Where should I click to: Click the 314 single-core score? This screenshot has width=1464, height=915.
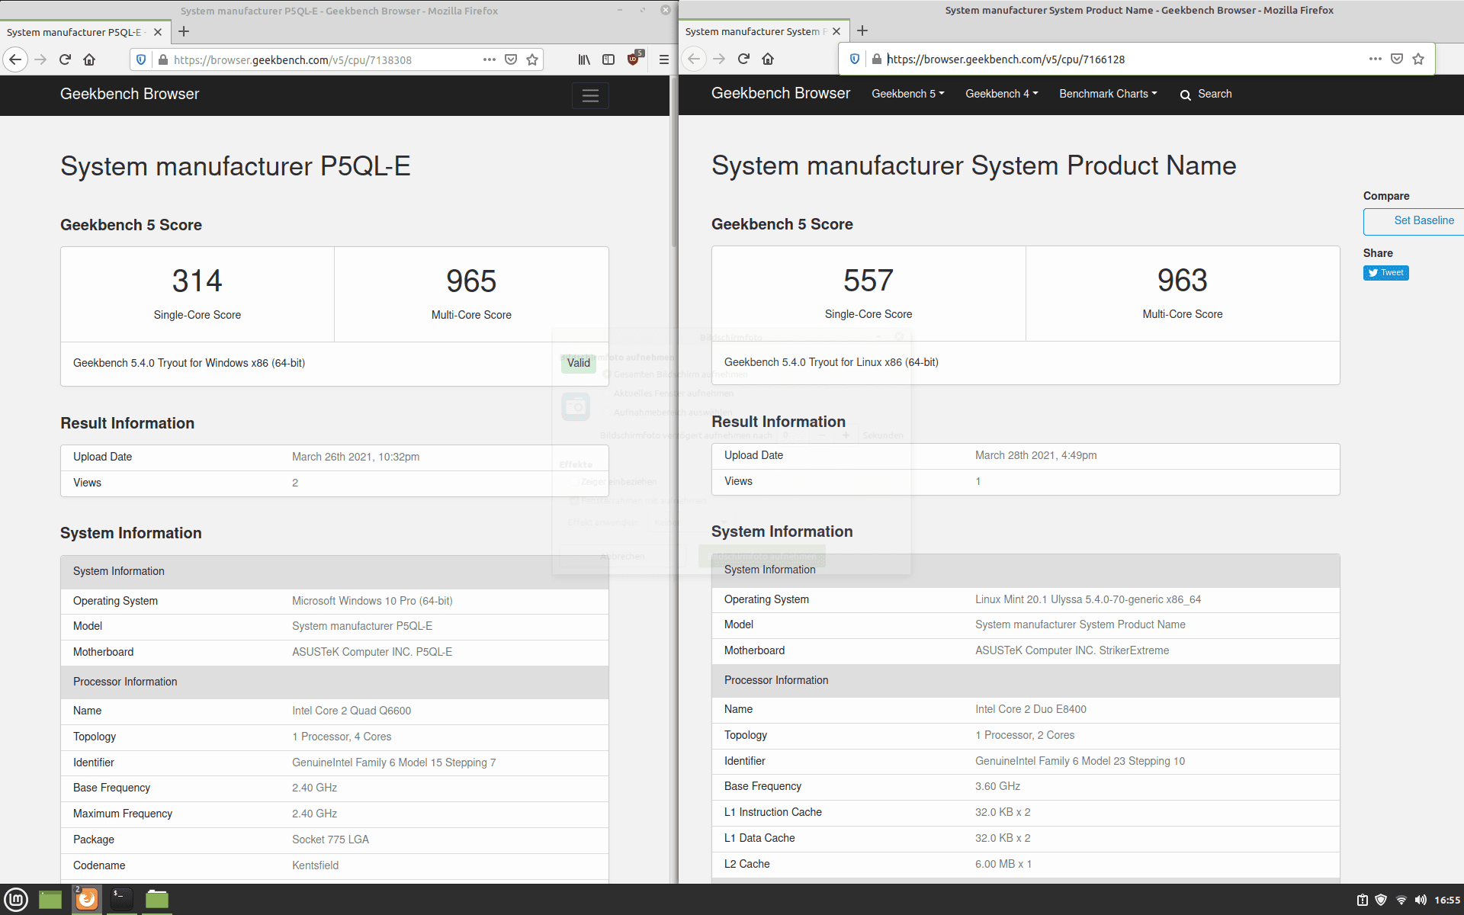point(197,281)
